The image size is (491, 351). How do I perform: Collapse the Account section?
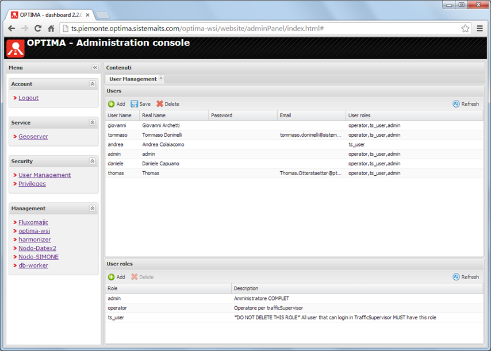[92, 84]
